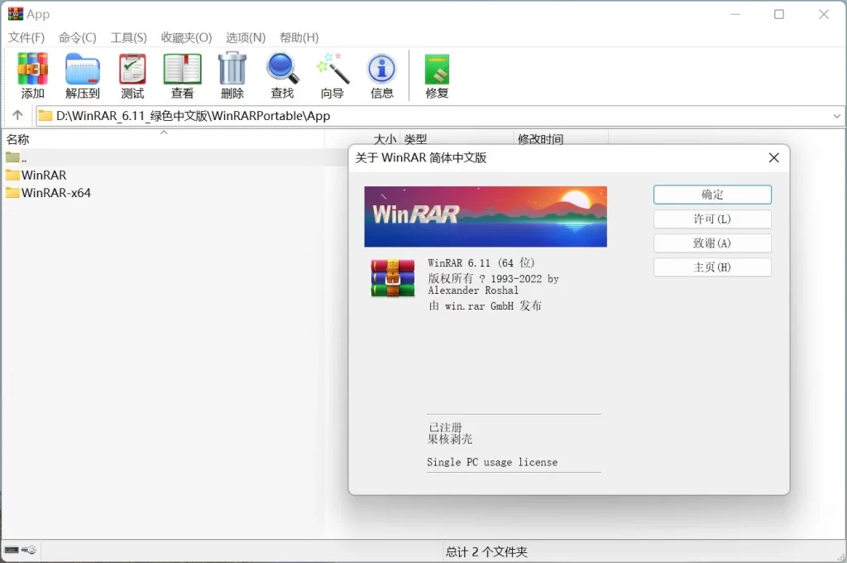Click the 测试 (Test) toolbar icon
This screenshot has height=563, width=847.
coord(132,75)
